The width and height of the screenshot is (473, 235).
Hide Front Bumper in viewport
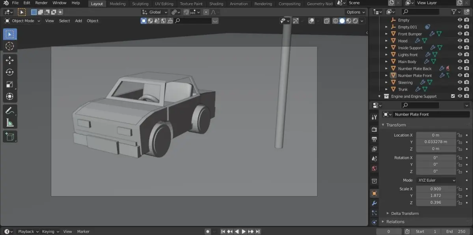460,34
